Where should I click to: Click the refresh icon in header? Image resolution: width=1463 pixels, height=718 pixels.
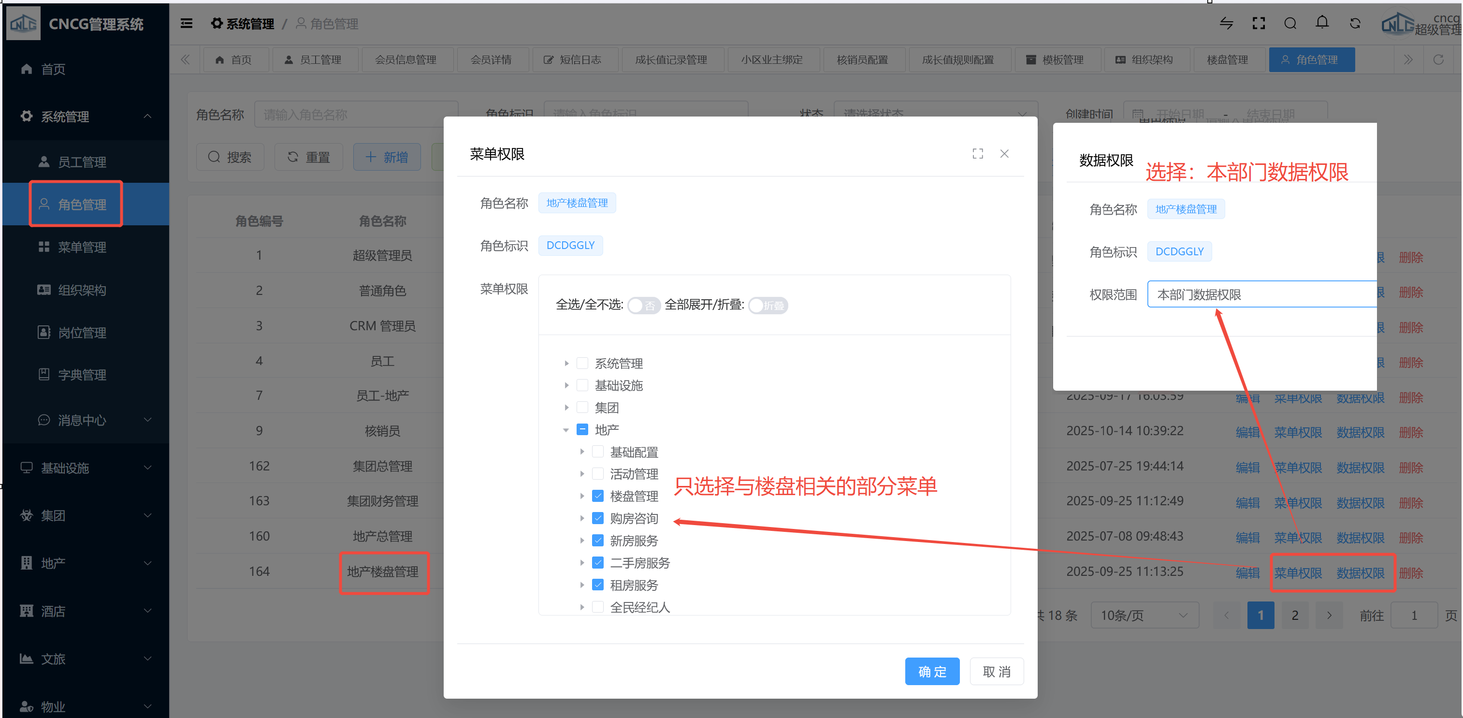point(1355,23)
